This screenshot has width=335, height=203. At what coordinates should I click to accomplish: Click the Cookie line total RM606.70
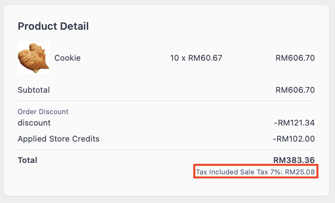[x=295, y=58]
